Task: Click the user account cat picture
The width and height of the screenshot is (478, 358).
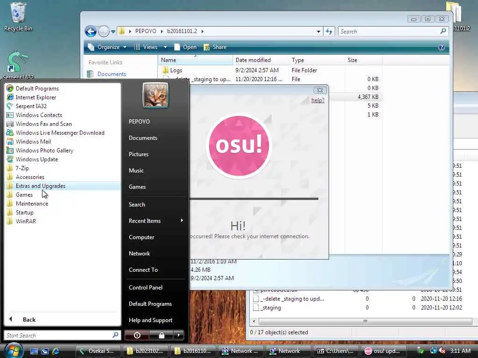Action: tap(155, 95)
